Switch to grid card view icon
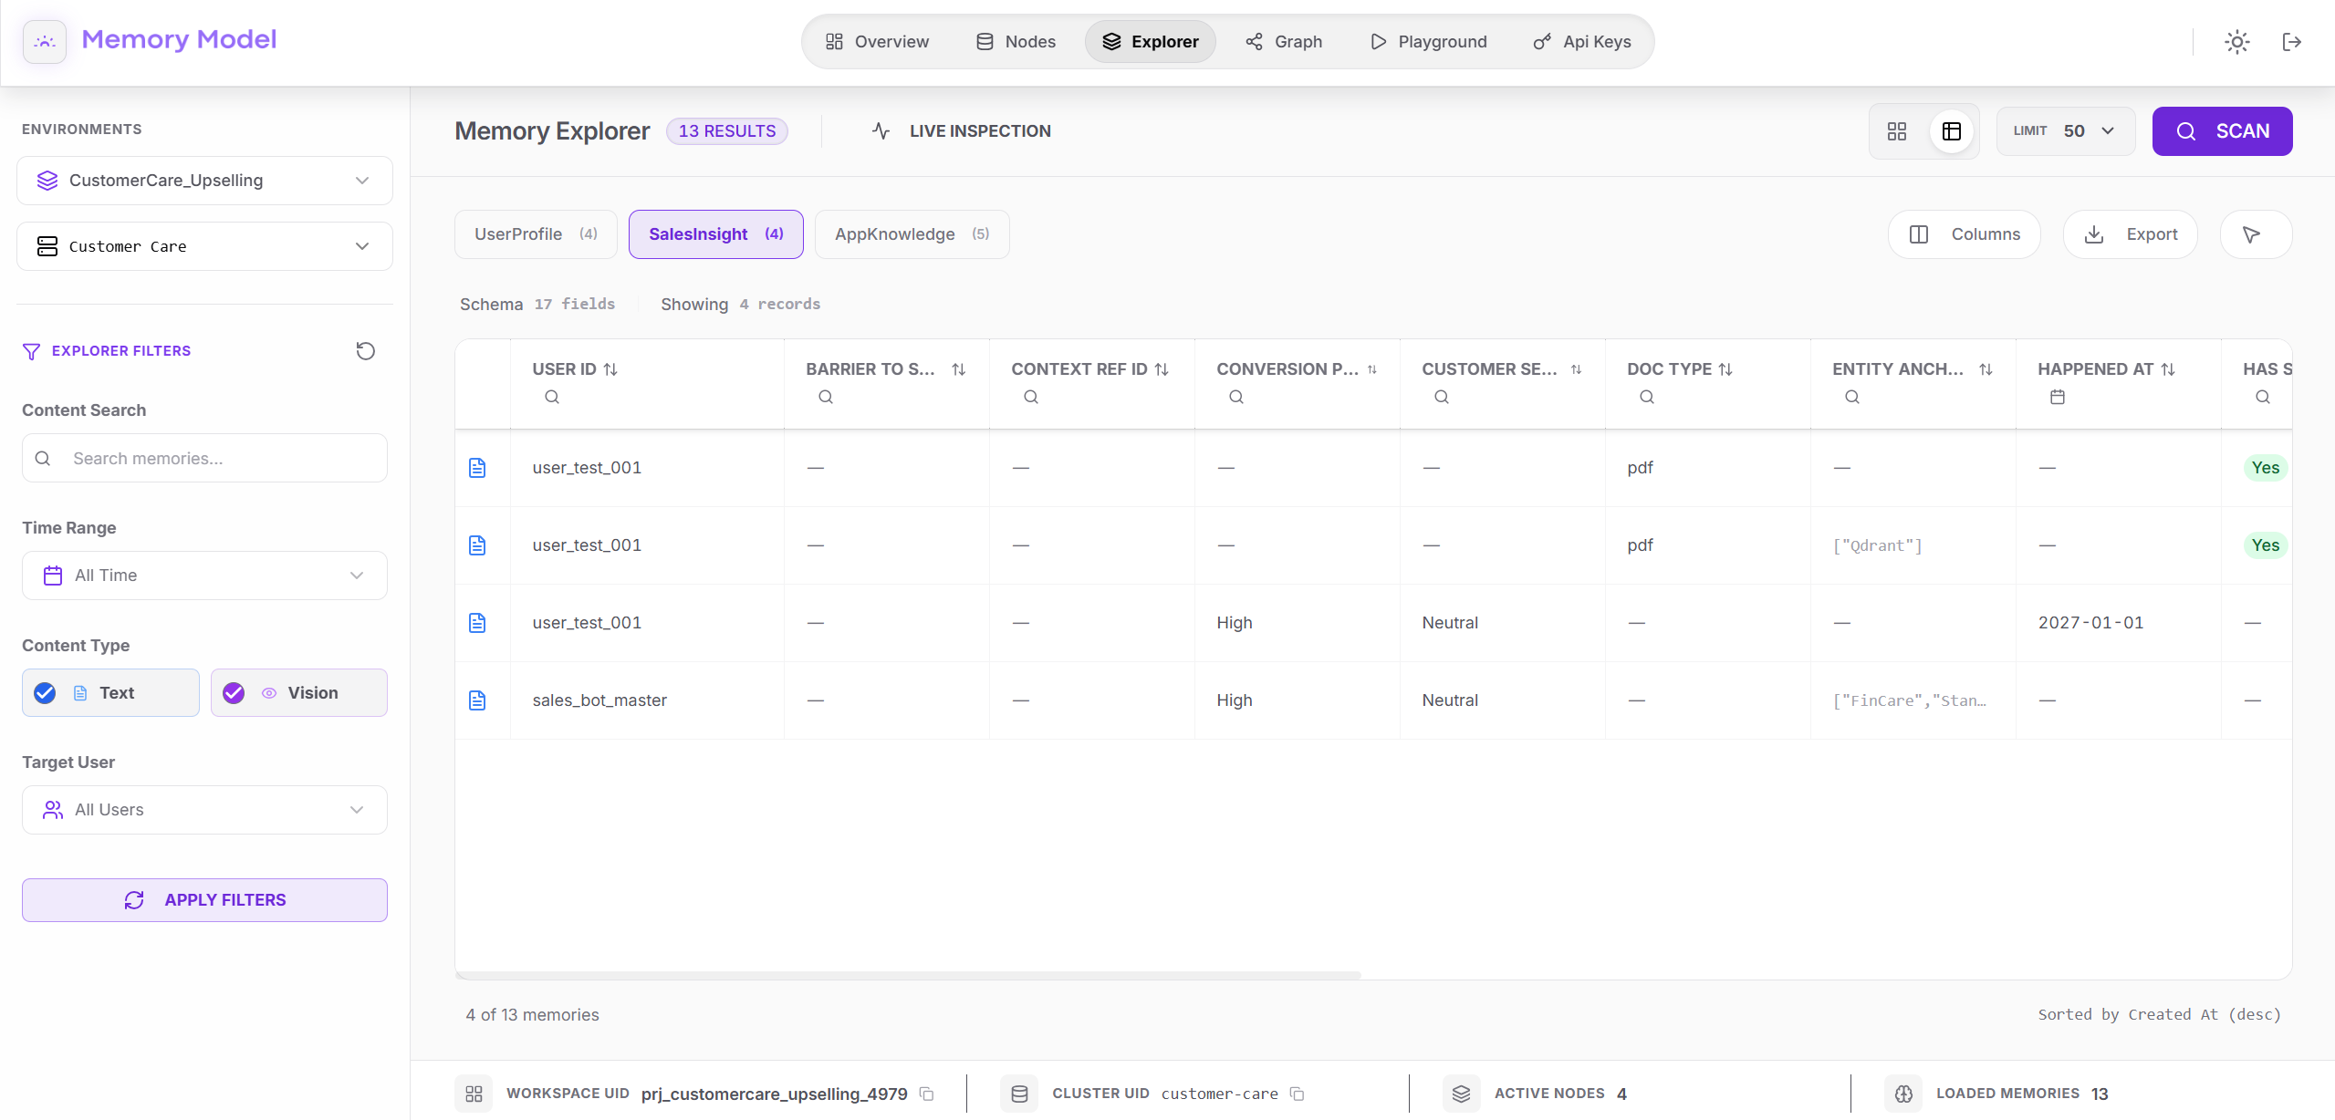Image resolution: width=2335 pixels, height=1120 pixels. click(x=1897, y=131)
